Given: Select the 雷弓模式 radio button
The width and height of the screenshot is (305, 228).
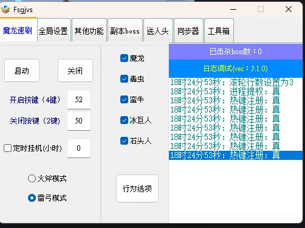Looking at the screenshot, I should (32, 198).
